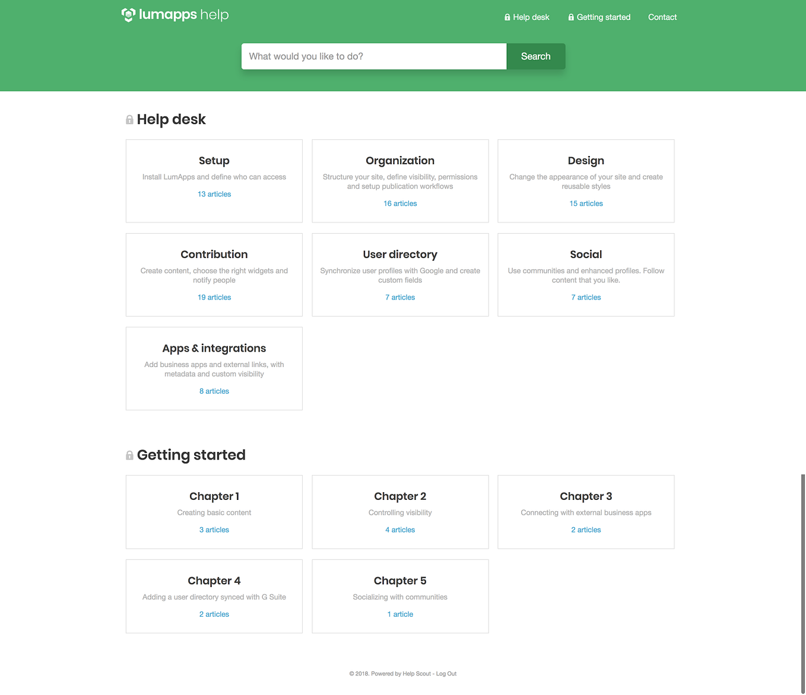Click the lock icon beside the Help desk heading

[129, 120]
